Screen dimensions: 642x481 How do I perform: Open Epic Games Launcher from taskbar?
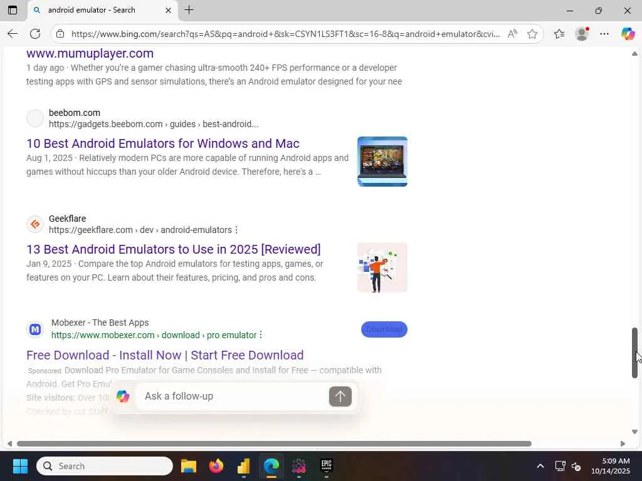coord(326,466)
